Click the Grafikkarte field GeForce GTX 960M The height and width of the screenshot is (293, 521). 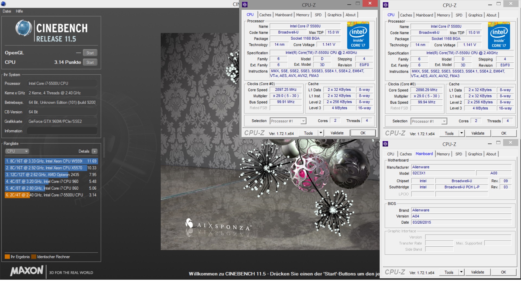[62, 122]
